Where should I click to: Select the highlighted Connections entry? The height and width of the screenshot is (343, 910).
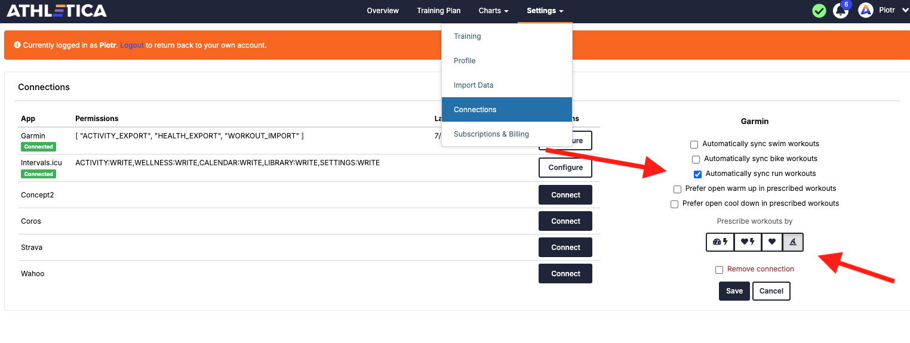tap(507, 110)
